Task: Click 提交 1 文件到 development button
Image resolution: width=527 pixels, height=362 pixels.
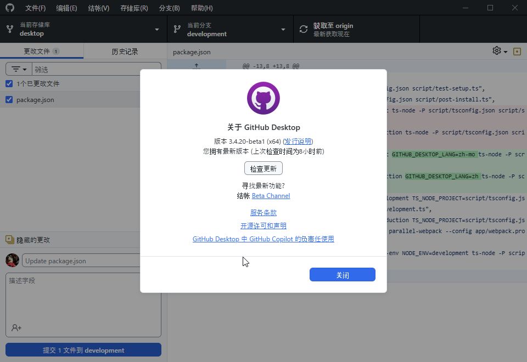Action: (x=83, y=350)
